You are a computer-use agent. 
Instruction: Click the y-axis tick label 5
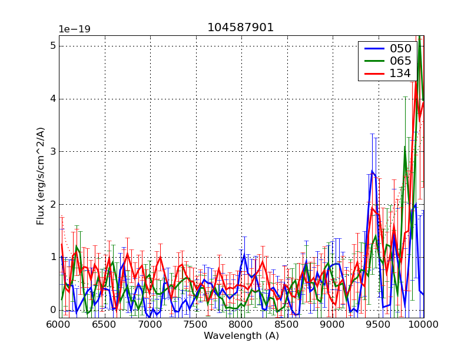point(52,46)
